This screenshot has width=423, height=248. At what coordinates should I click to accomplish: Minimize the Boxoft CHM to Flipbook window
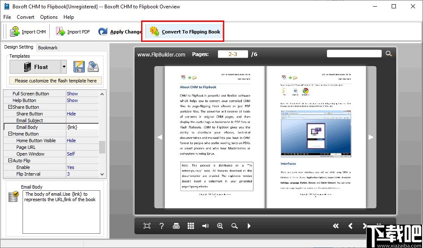pyautogui.click(x=375, y=7)
